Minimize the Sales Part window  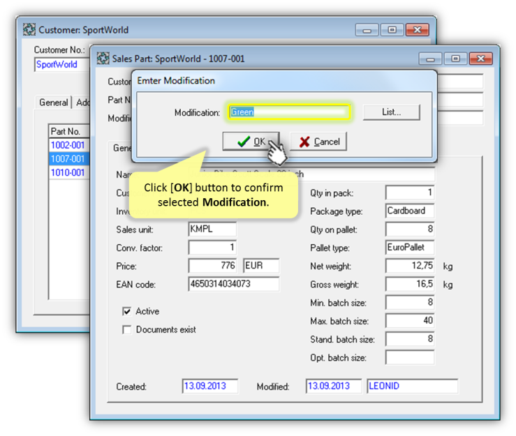click(430, 59)
